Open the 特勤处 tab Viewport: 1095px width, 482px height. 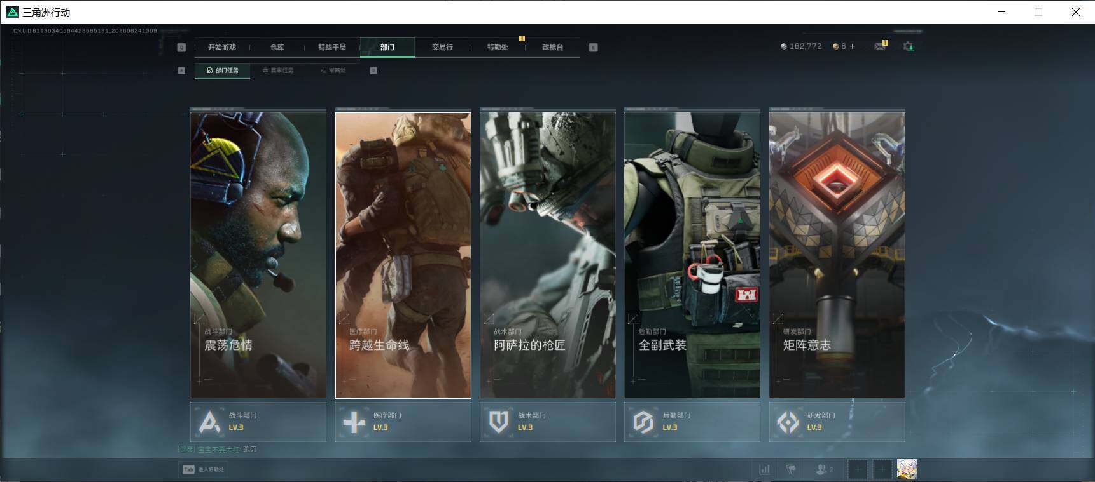pyautogui.click(x=498, y=47)
